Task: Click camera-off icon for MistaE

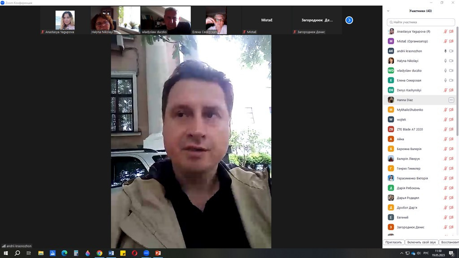Action: 451,41
